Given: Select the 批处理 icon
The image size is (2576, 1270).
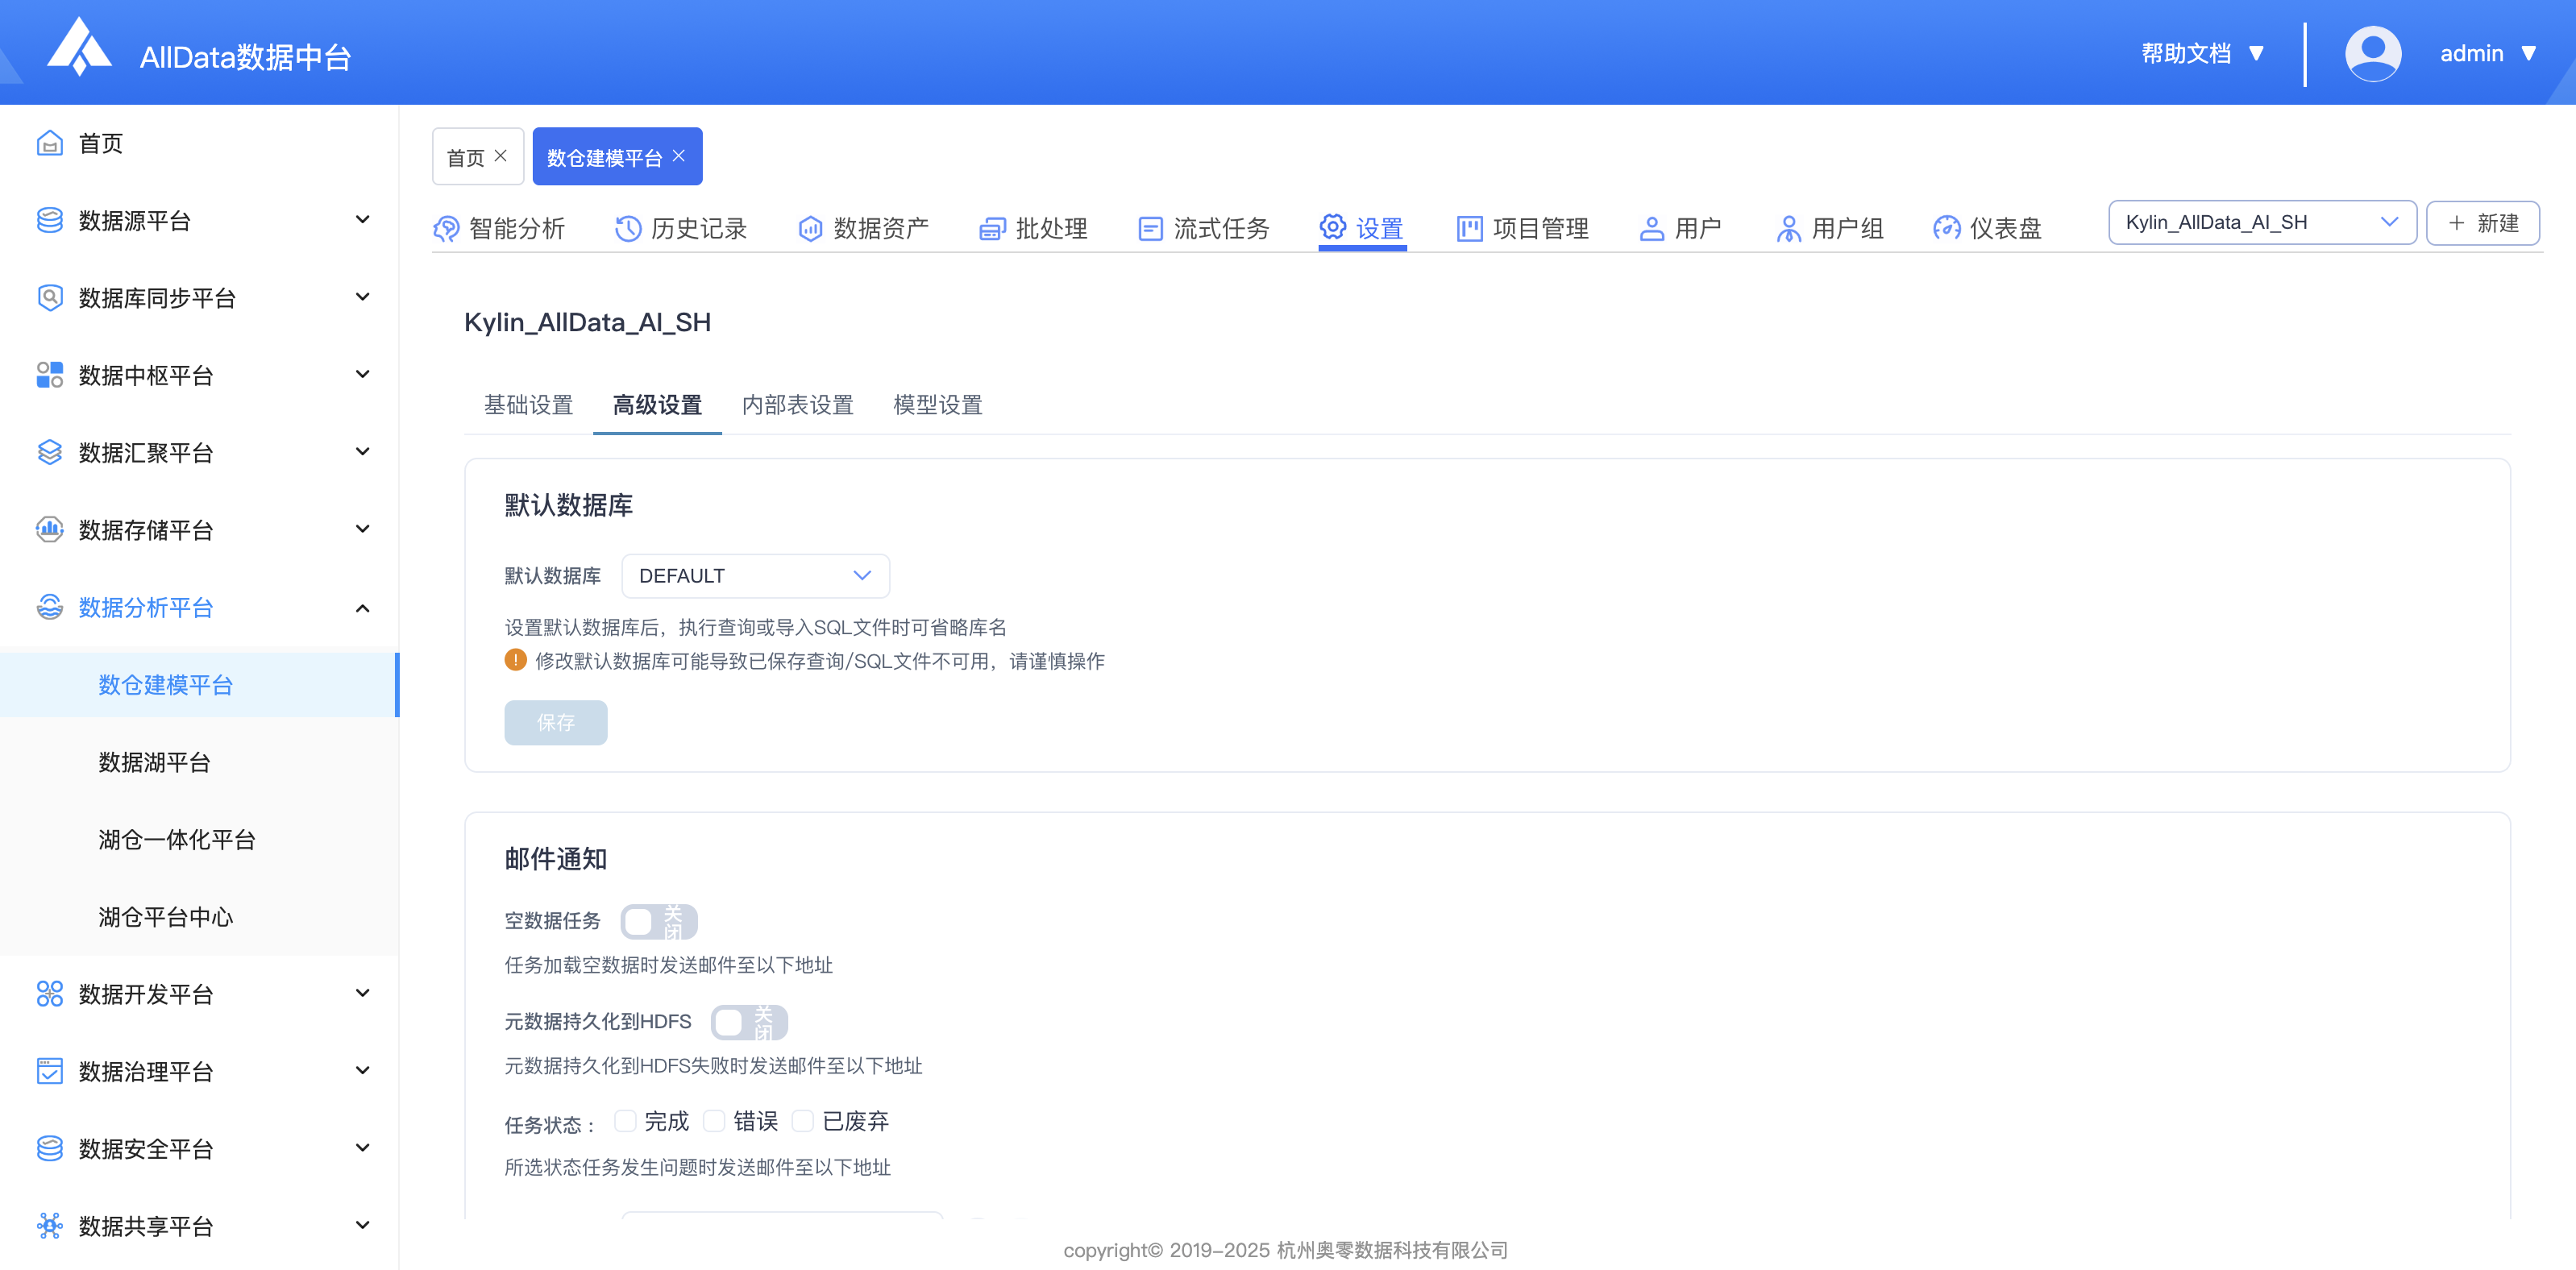Looking at the screenshot, I should tap(992, 229).
